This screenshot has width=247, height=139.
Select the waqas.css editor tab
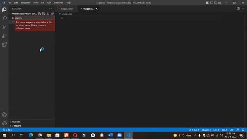[x=88, y=8]
